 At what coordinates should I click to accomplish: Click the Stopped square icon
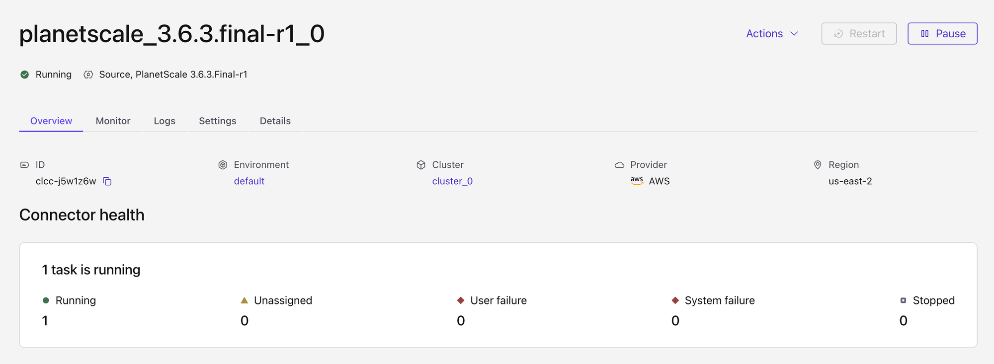click(903, 300)
